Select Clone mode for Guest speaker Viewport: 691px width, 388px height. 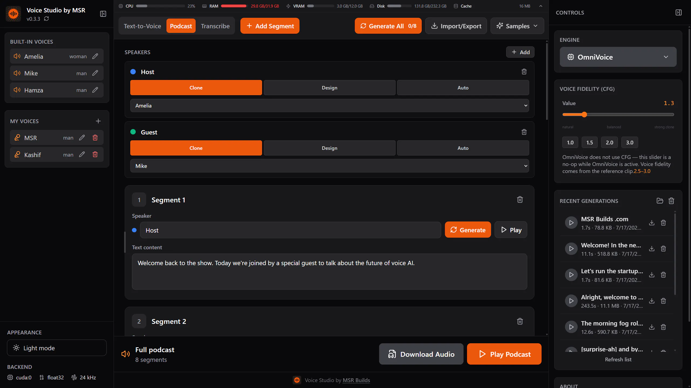coord(196,148)
